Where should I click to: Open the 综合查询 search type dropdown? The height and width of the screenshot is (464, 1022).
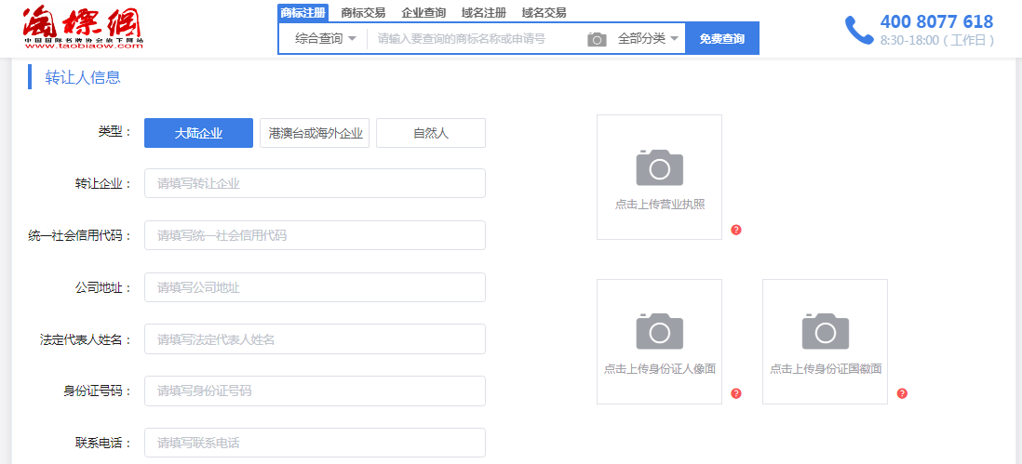click(x=325, y=39)
